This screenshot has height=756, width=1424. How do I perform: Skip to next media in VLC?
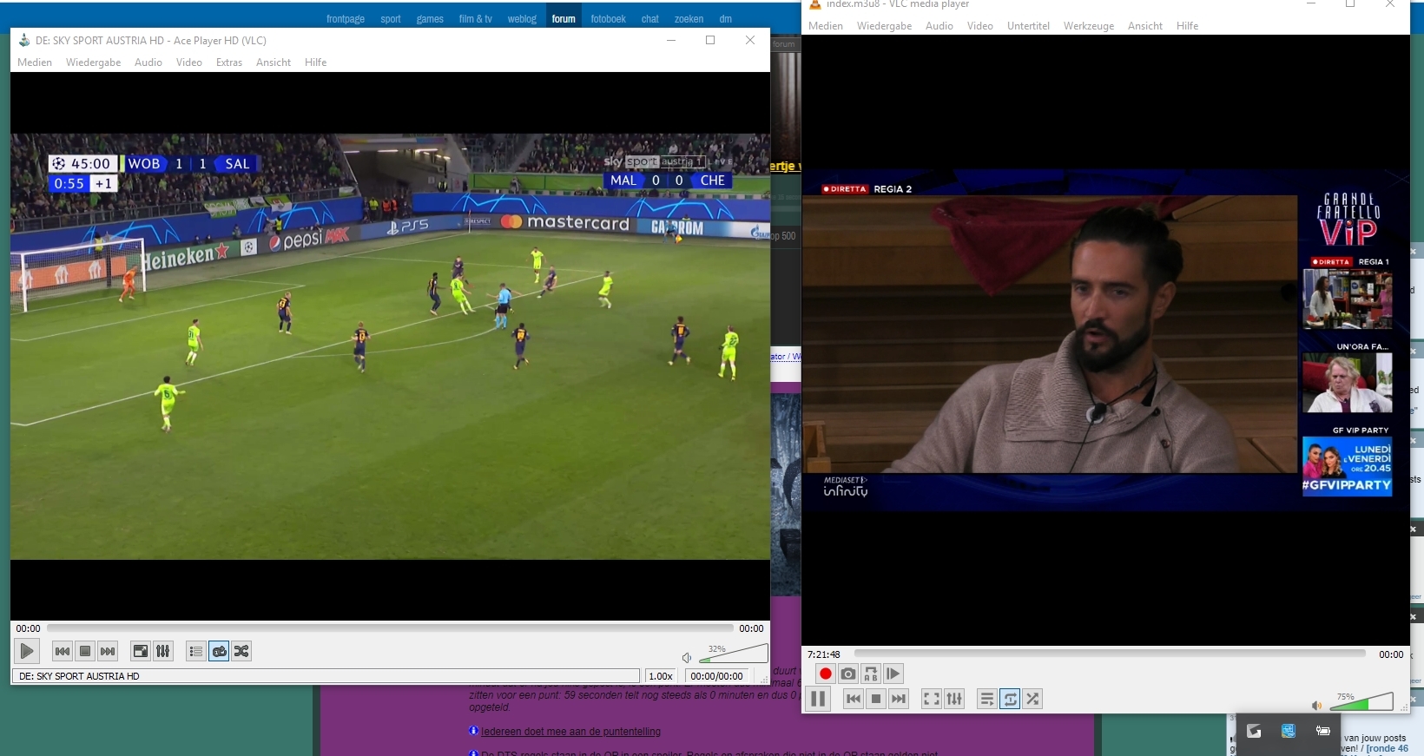pos(899,699)
